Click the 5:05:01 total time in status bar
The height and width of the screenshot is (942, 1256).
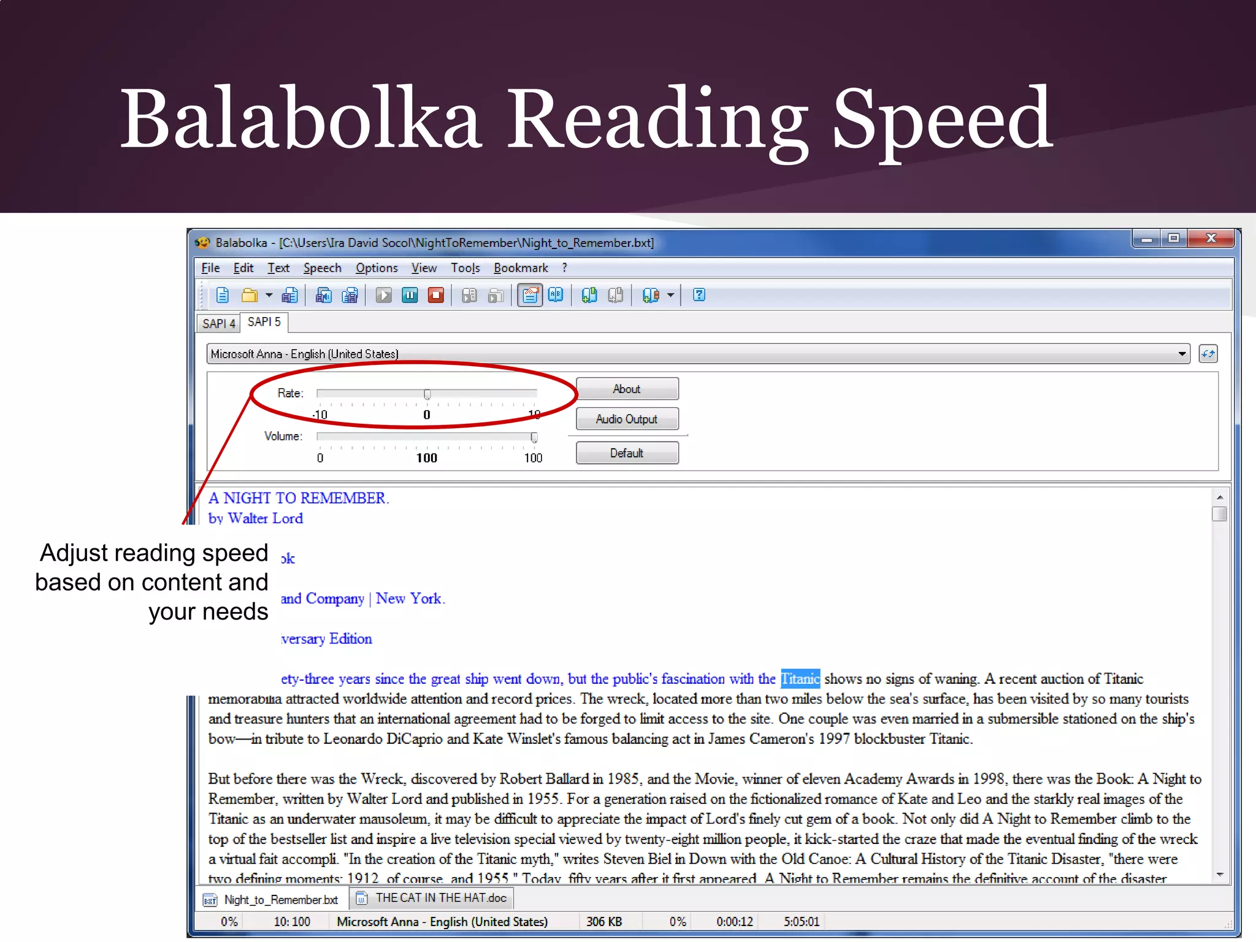802,922
